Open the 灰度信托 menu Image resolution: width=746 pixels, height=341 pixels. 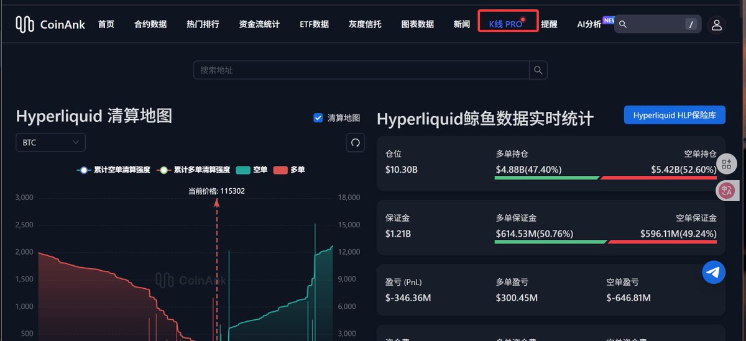coord(365,24)
